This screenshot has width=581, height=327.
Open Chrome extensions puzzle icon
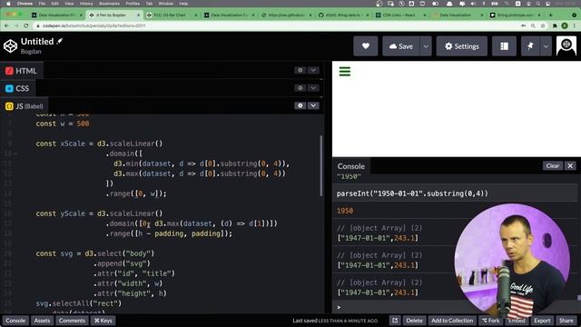point(555,25)
